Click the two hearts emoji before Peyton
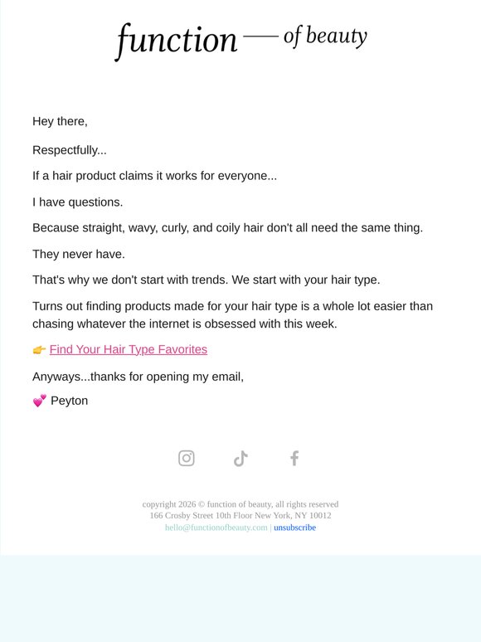The height and width of the screenshot is (642, 481). 40,401
